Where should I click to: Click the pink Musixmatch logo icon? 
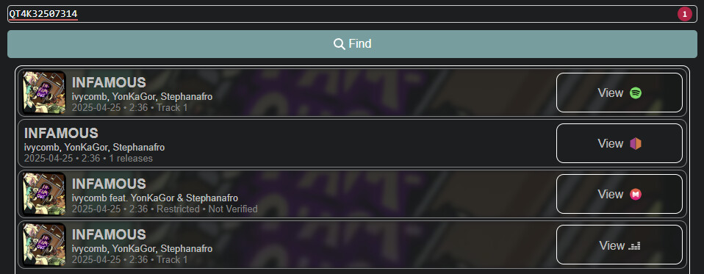click(636, 194)
